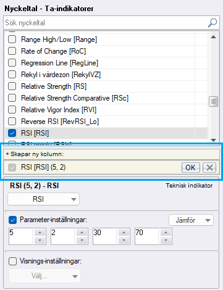Select Relative Vigor Index [RVI] row text

59,110
